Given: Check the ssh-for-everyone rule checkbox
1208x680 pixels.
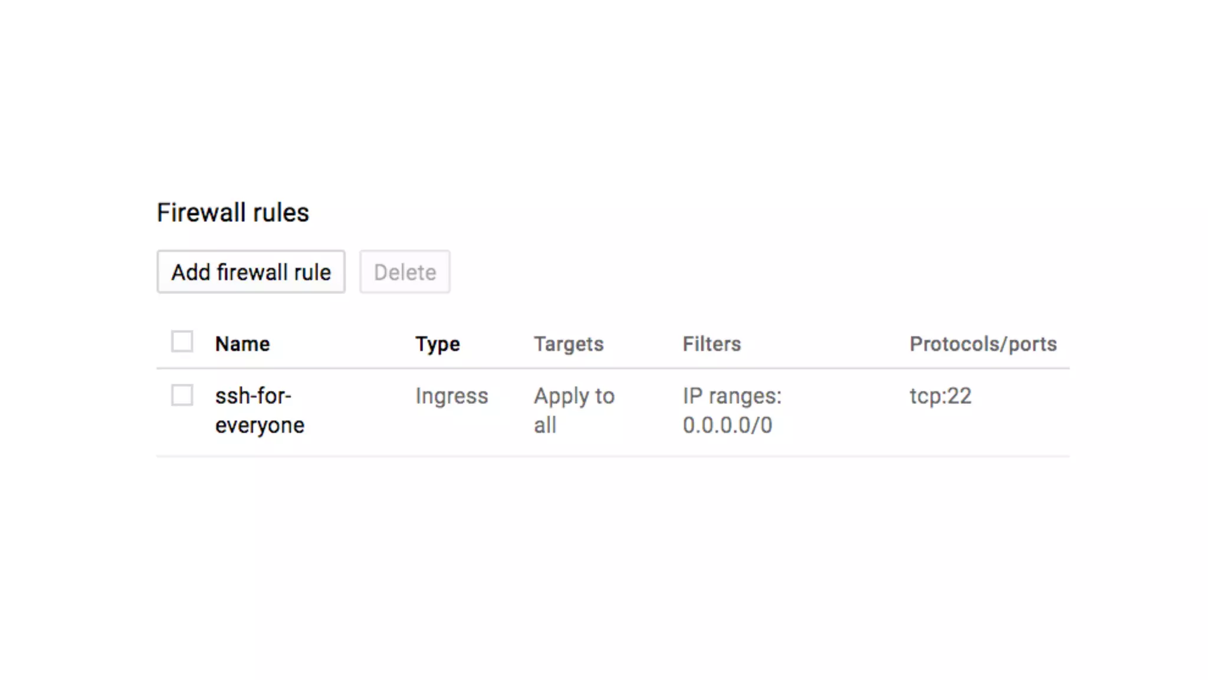Looking at the screenshot, I should click(182, 395).
